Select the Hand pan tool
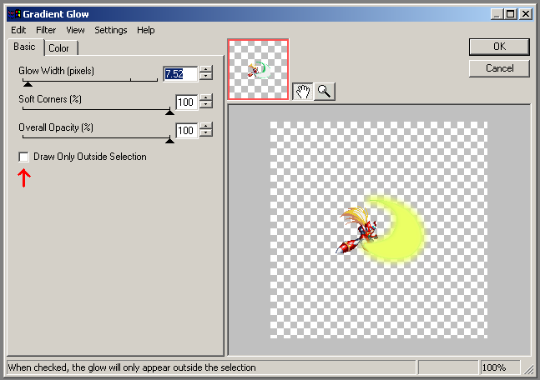 pyautogui.click(x=303, y=92)
